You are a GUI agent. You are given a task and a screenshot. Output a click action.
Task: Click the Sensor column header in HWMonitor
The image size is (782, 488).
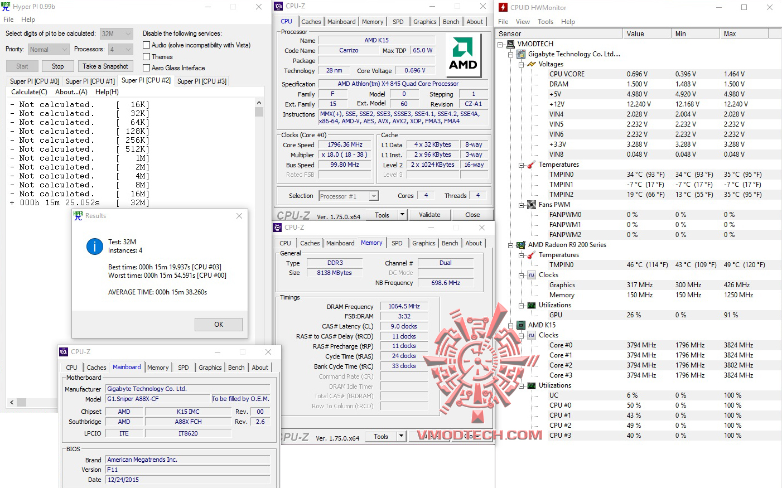pyautogui.click(x=559, y=33)
